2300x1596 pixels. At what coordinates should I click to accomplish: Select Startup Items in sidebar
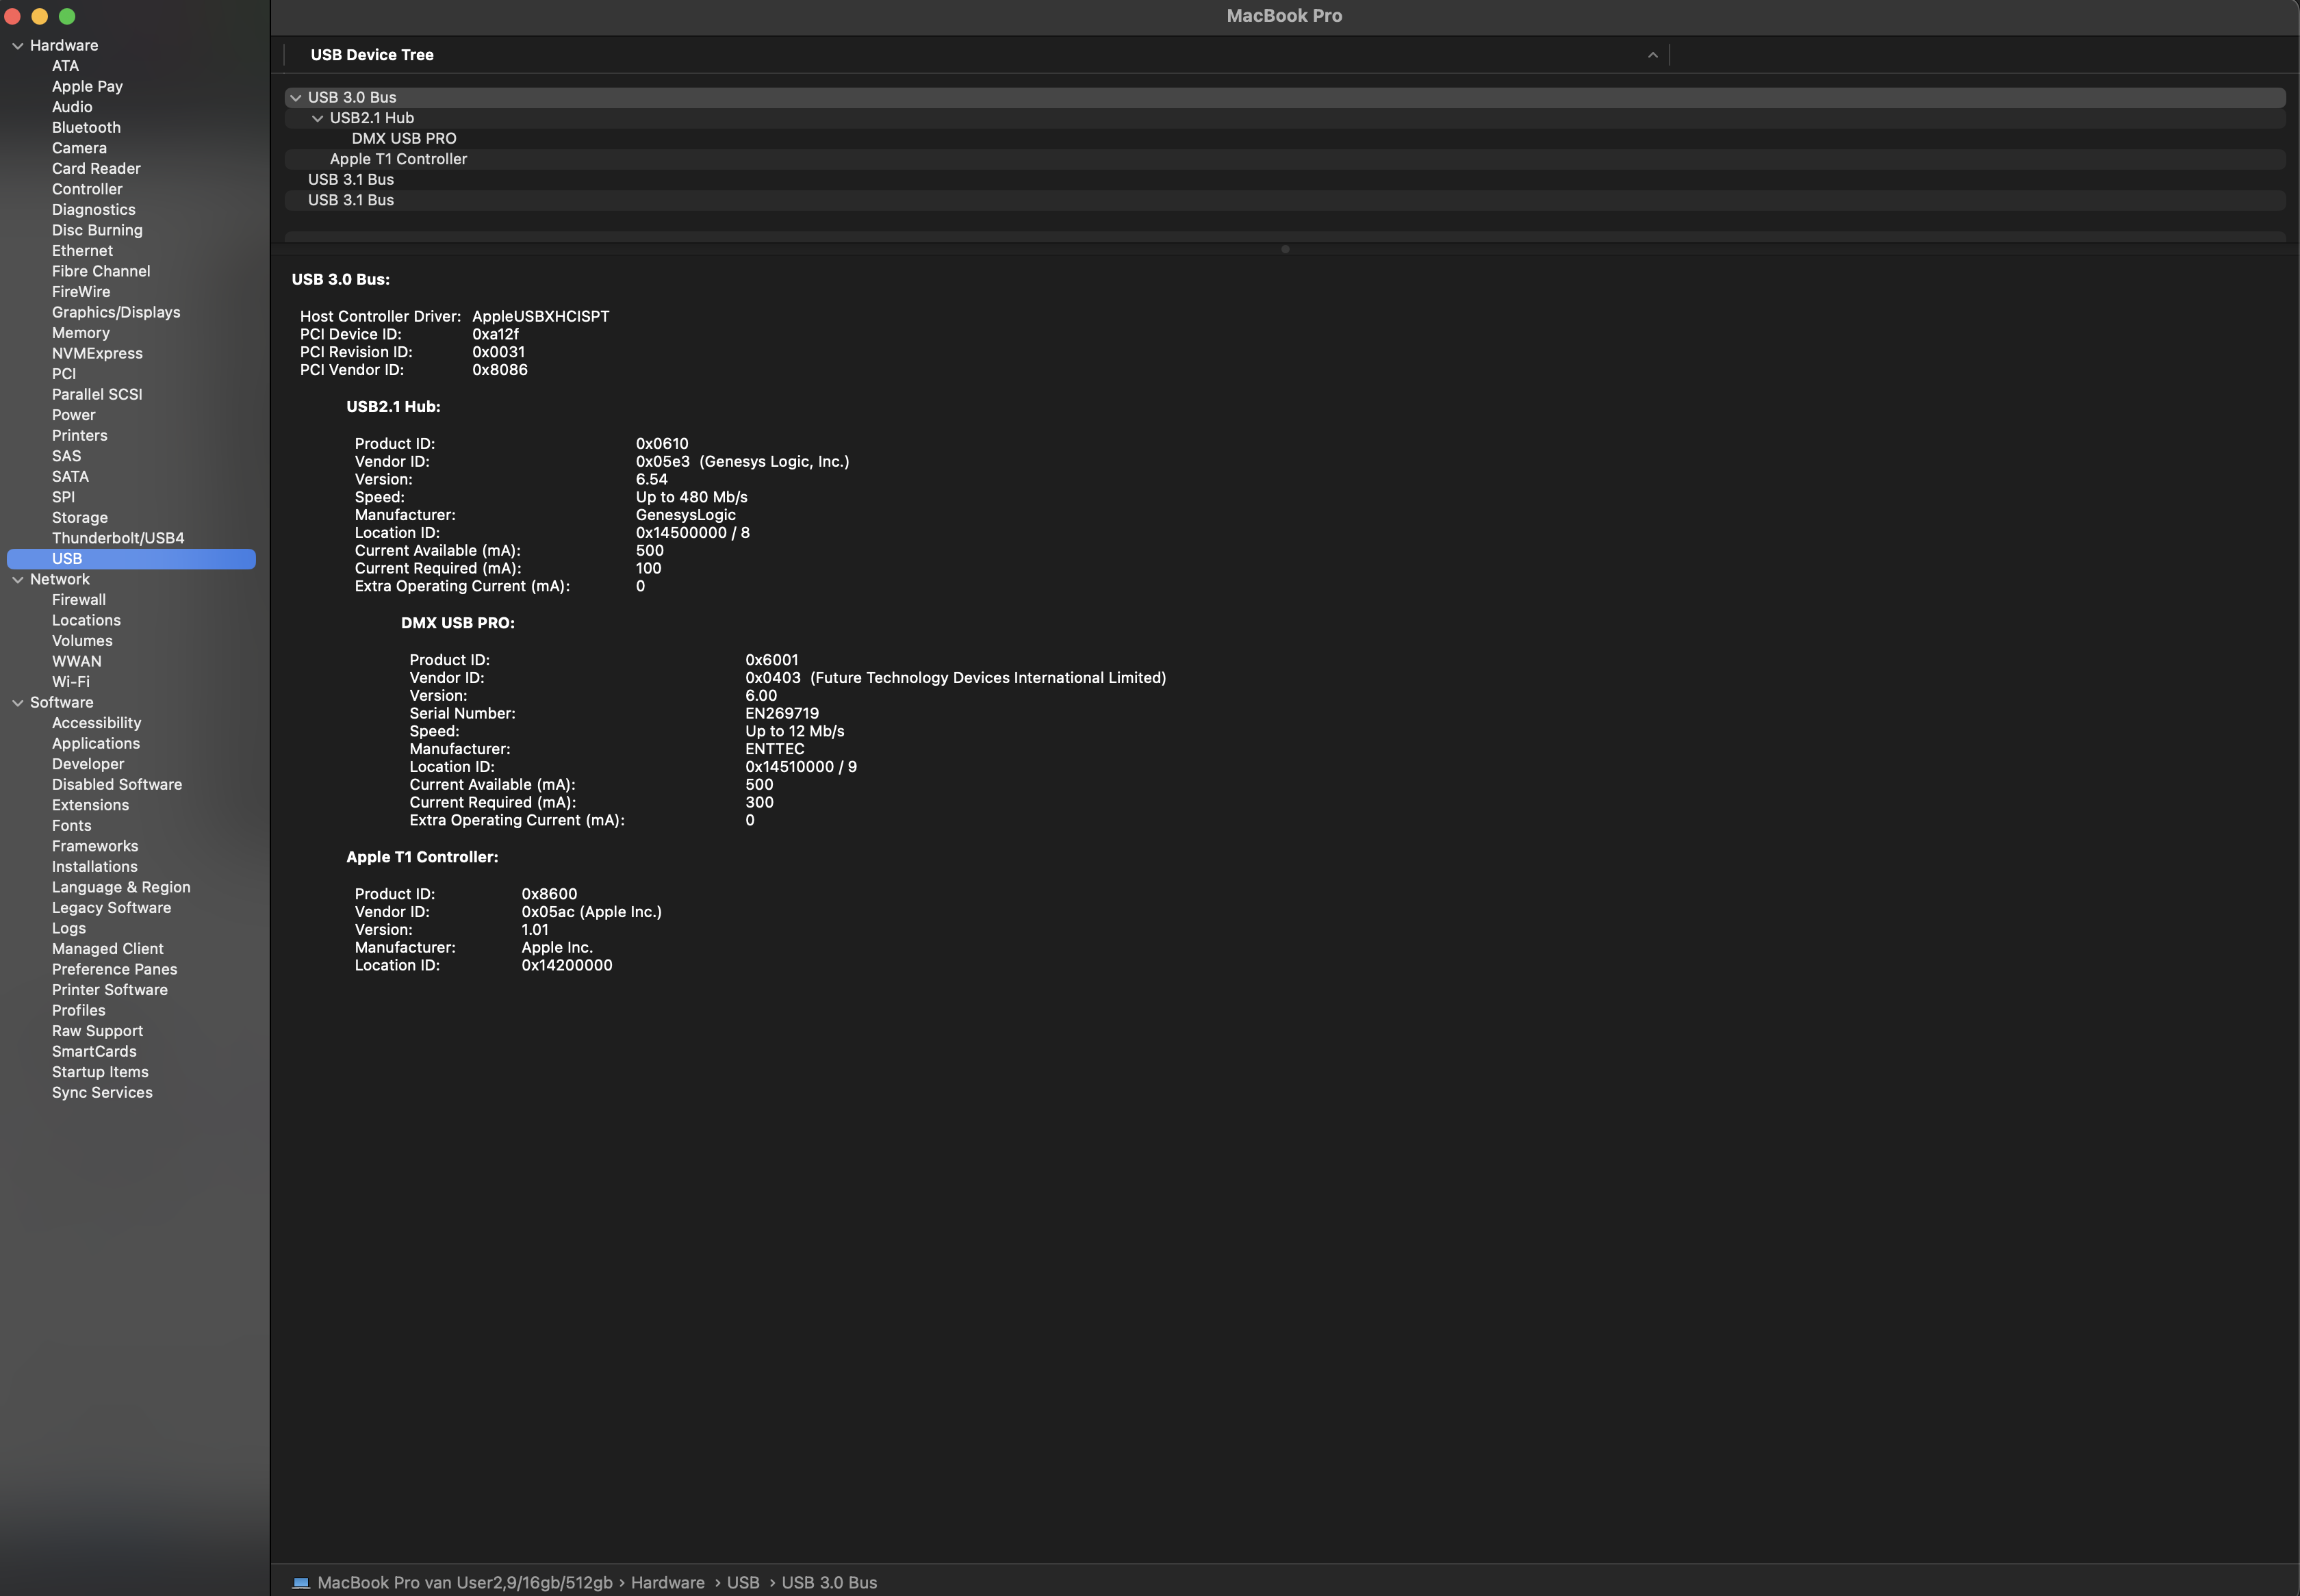[x=100, y=1072]
